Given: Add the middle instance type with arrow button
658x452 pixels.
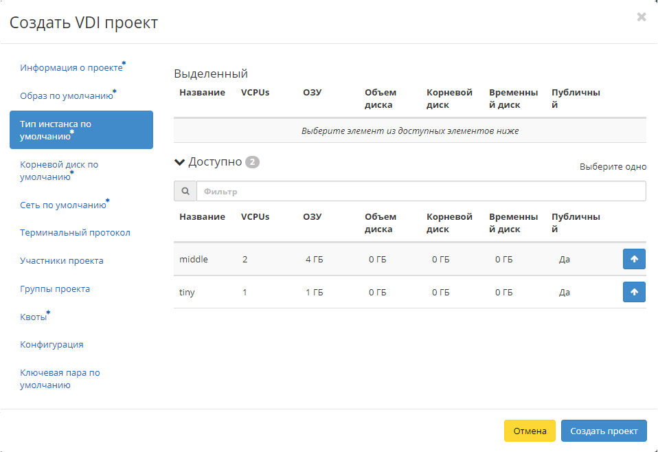Looking at the screenshot, I should tap(634, 259).
